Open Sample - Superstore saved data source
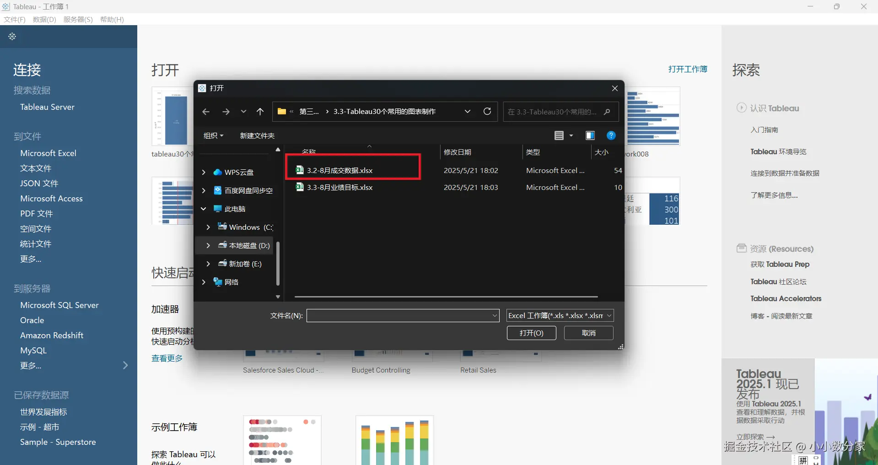This screenshot has height=465, width=878. [58, 442]
